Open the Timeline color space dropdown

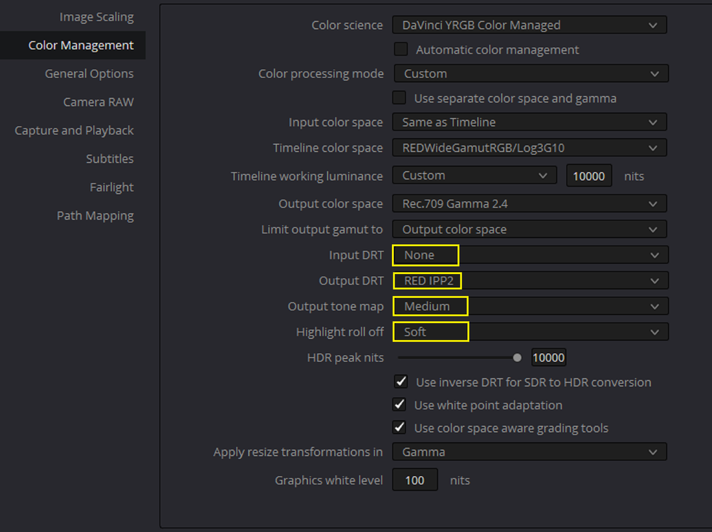click(x=530, y=148)
